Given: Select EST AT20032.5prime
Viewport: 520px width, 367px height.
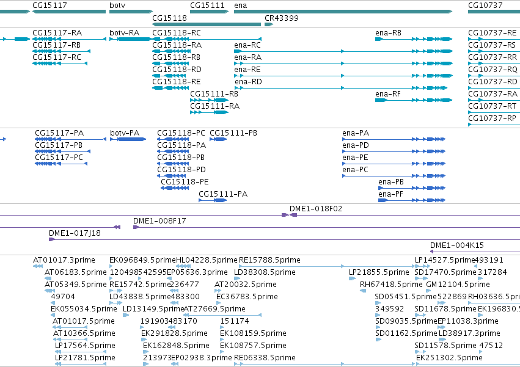Looking at the screenshot, I should pos(246,285).
